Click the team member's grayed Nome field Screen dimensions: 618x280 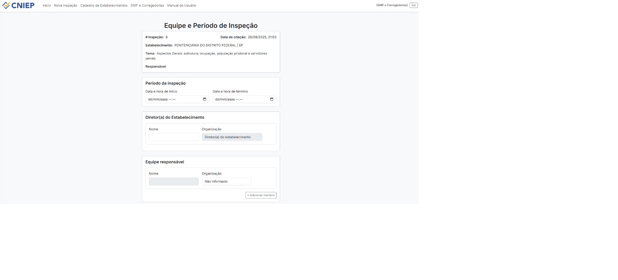coord(174,181)
